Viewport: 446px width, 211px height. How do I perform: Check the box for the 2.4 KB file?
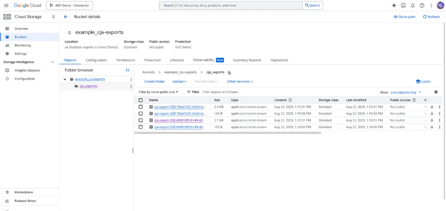[x=141, y=107]
